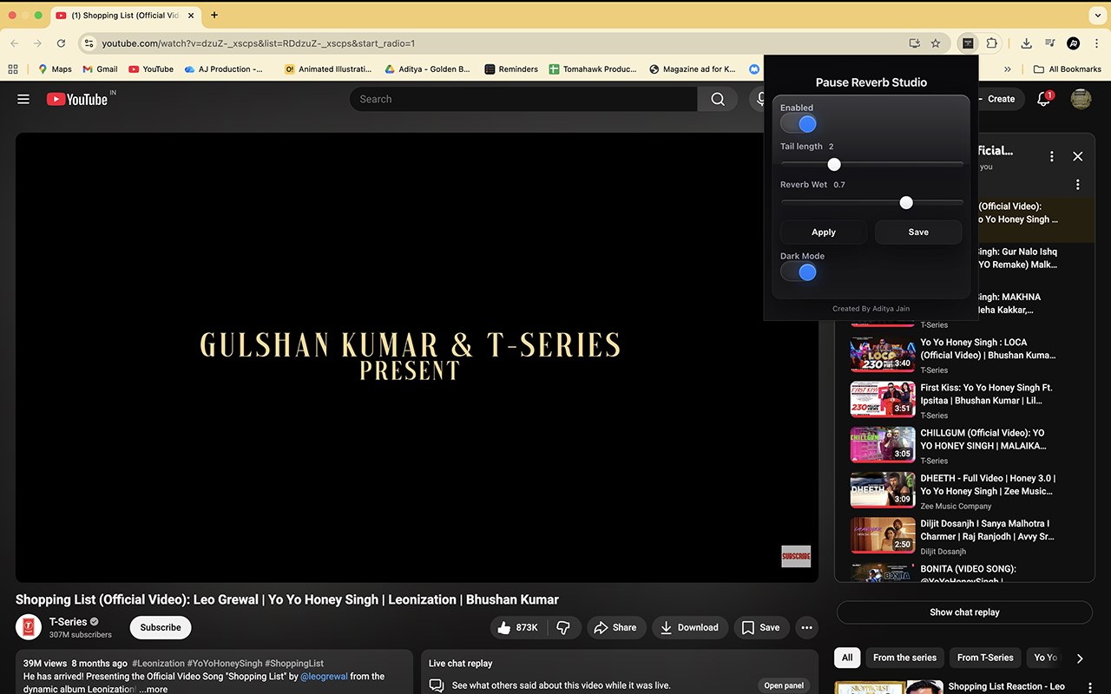
Task: Subscribe to the T-Series channel
Action: click(161, 627)
